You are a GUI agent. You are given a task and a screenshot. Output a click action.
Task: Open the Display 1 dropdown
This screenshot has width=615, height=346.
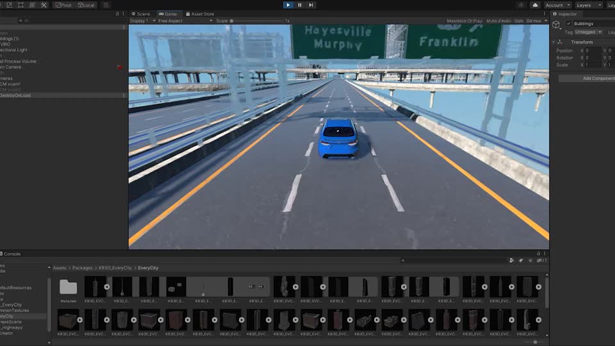click(143, 21)
